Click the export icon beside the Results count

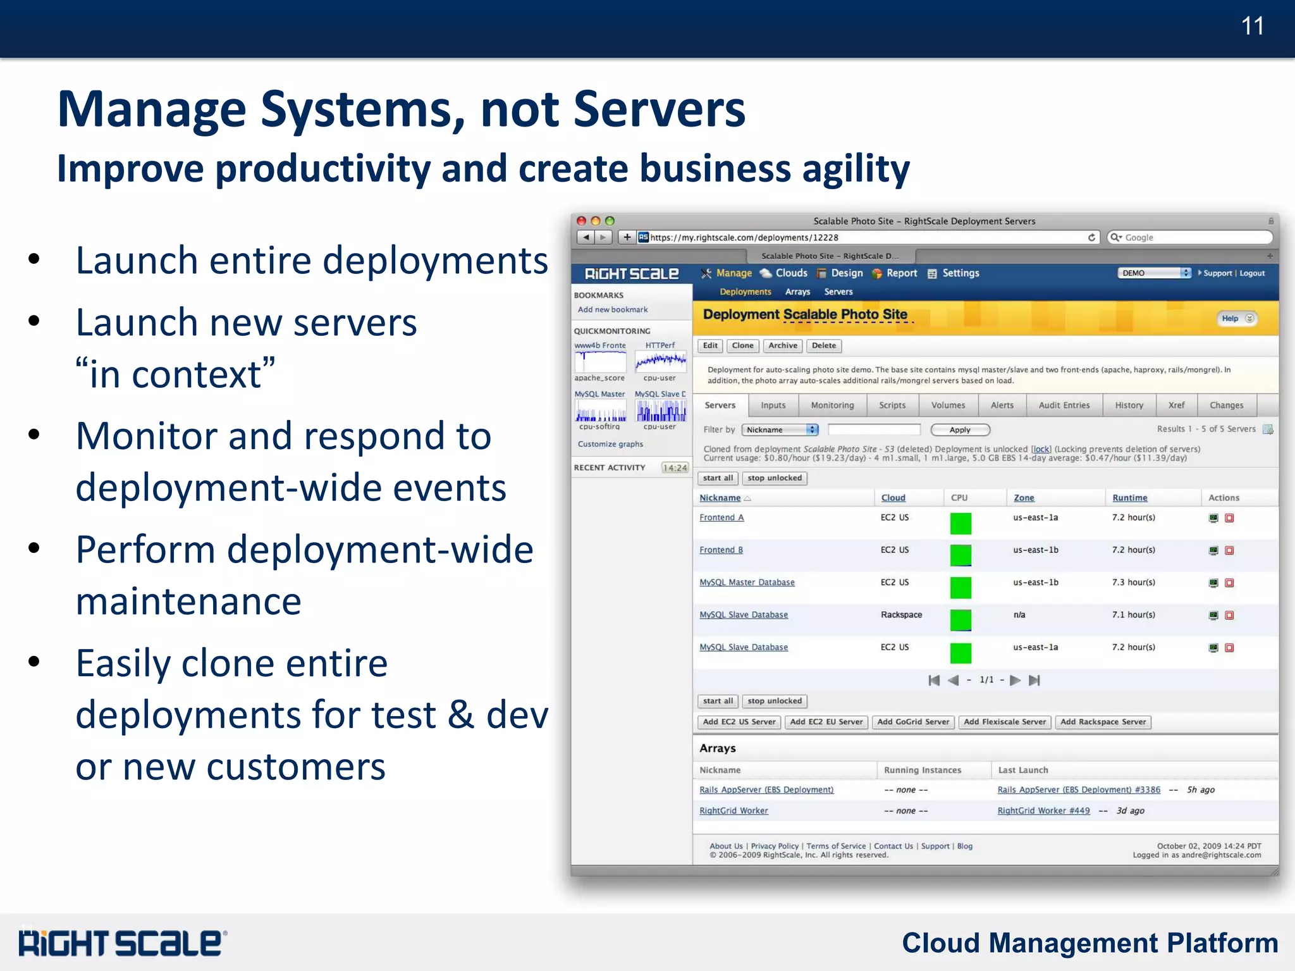(1268, 430)
